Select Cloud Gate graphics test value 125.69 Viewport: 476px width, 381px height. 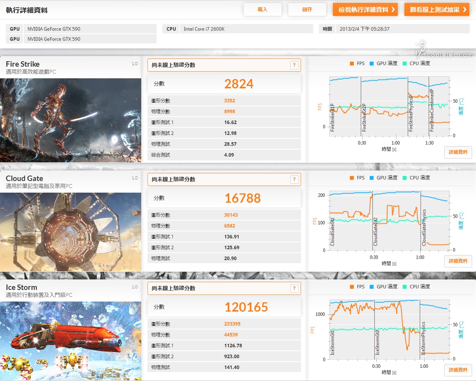click(232, 248)
